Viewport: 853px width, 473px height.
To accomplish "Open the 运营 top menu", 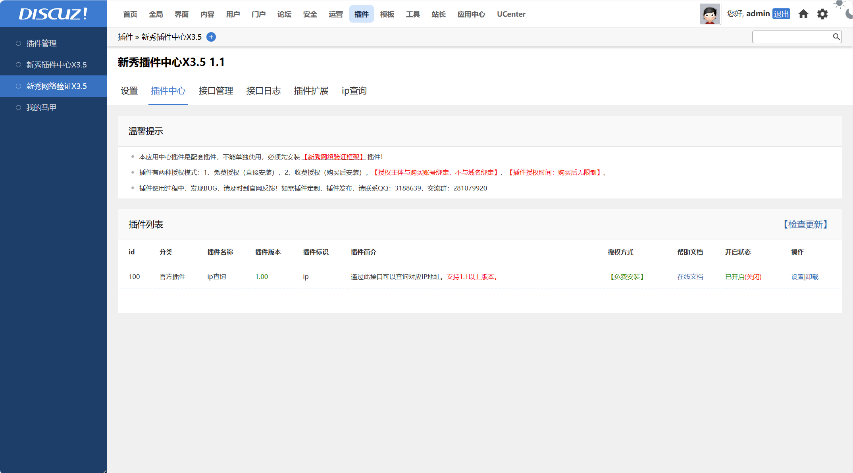I will pyautogui.click(x=336, y=14).
